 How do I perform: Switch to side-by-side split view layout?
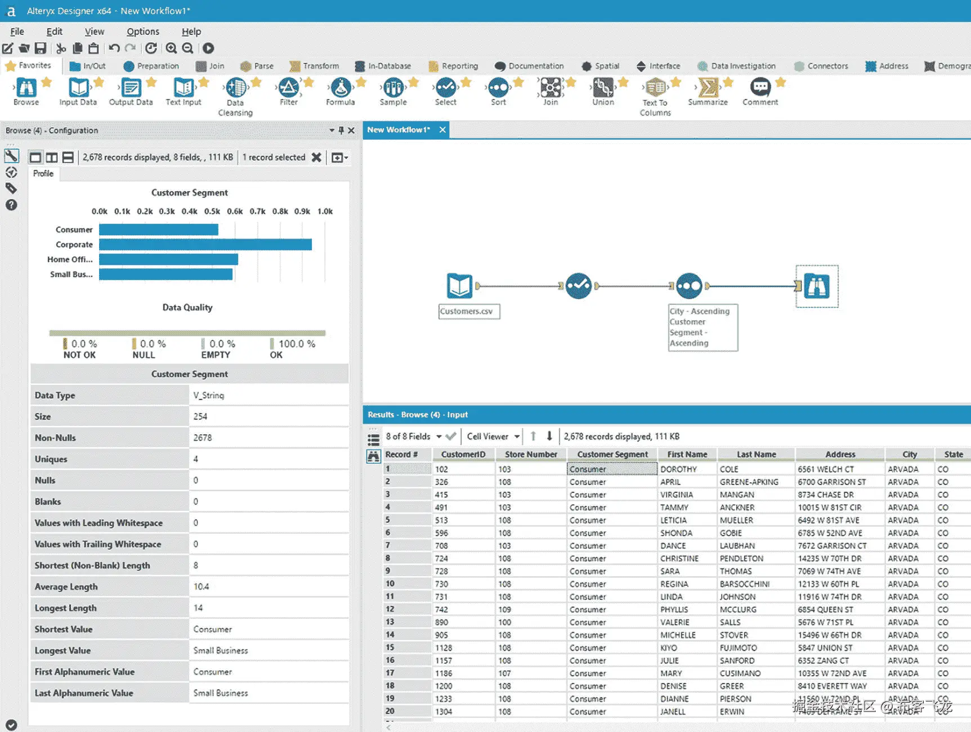pos(52,158)
